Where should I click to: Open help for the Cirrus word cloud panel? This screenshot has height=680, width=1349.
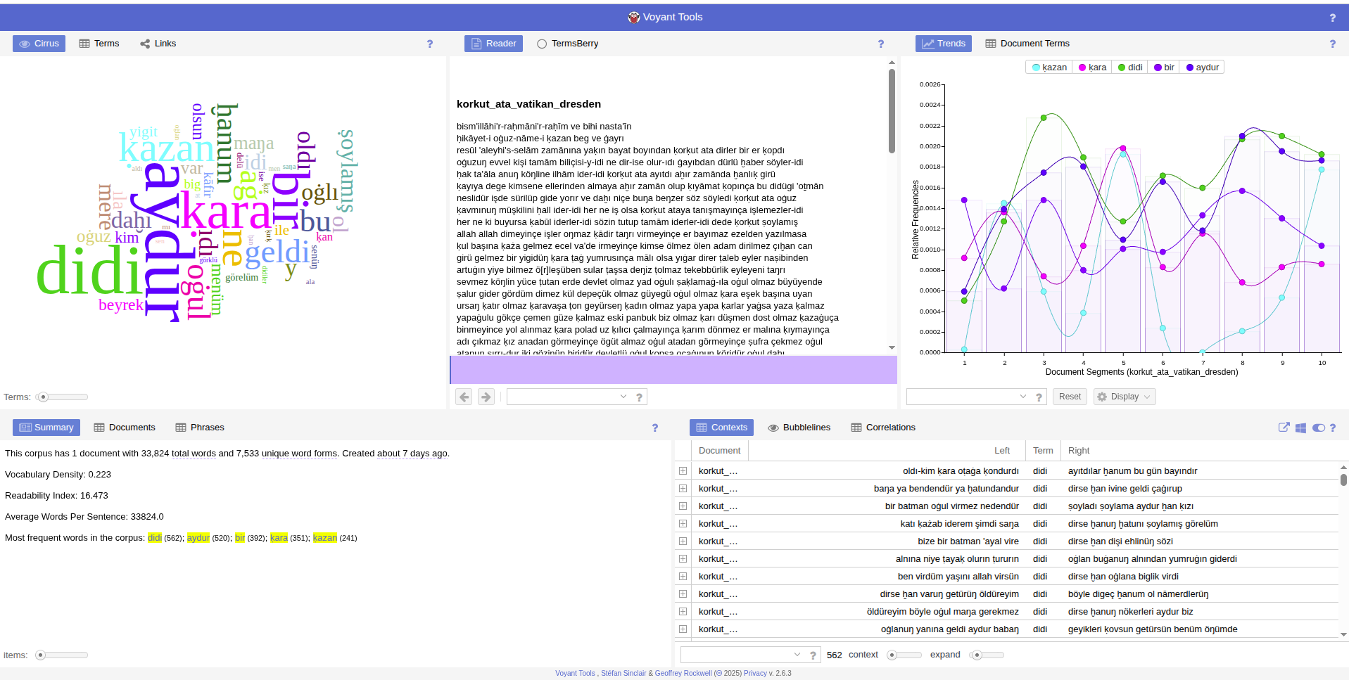[x=430, y=44]
